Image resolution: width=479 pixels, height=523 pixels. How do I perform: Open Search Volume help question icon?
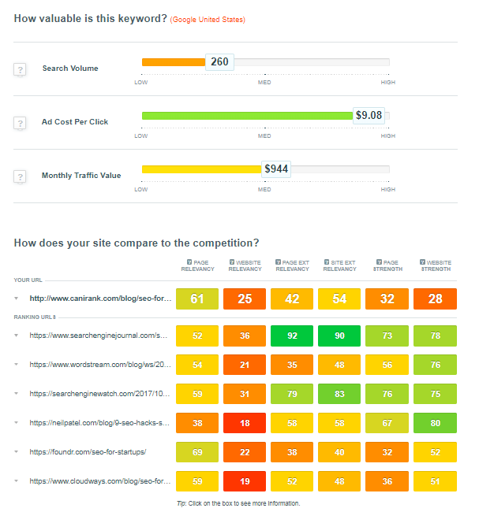(20, 70)
